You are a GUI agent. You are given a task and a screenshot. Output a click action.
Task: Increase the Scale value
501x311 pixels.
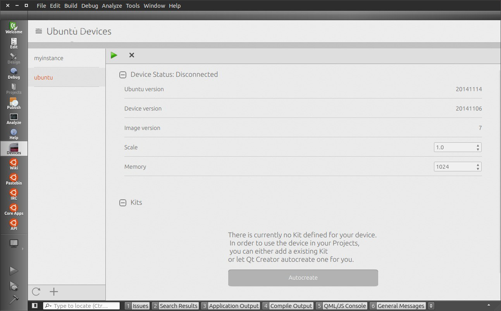point(478,145)
